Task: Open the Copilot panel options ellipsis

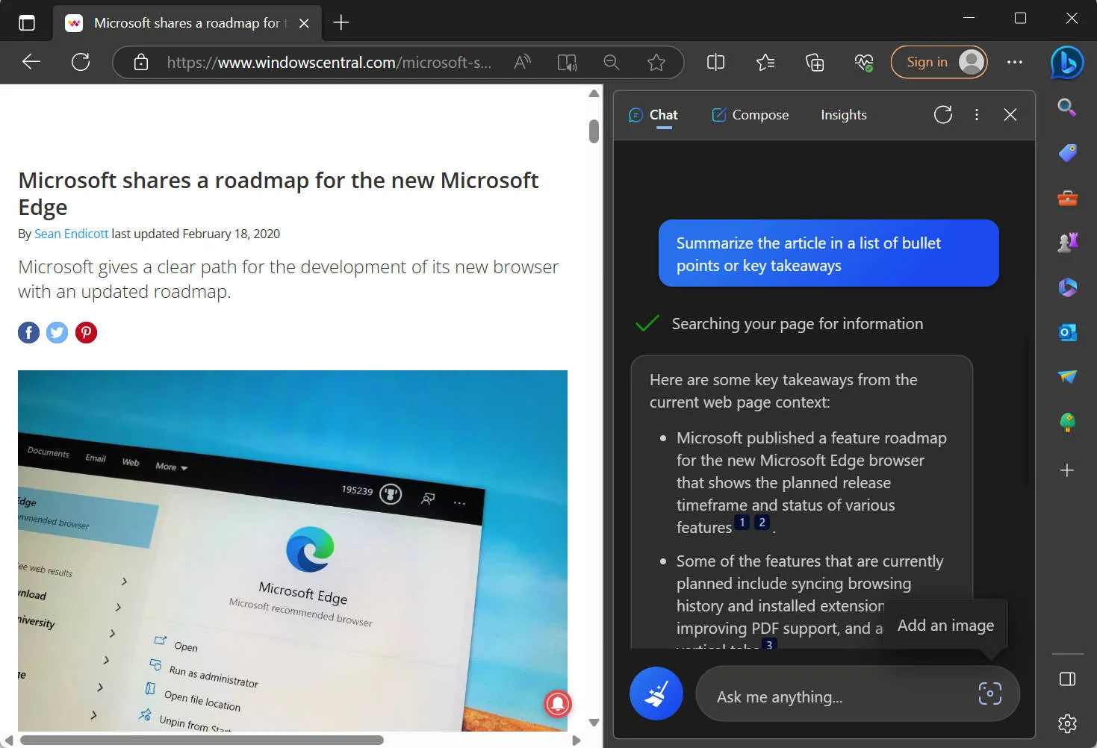Action: coord(977,114)
